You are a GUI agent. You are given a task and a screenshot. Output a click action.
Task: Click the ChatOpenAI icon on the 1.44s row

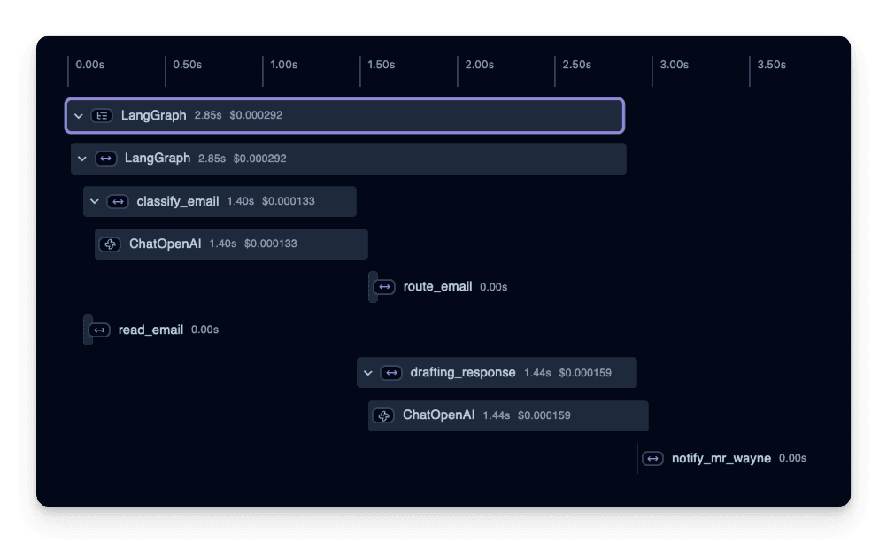[383, 415]
